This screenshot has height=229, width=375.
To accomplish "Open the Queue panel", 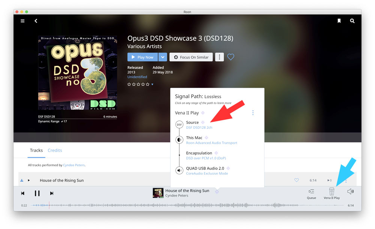I will pos(311,193).
